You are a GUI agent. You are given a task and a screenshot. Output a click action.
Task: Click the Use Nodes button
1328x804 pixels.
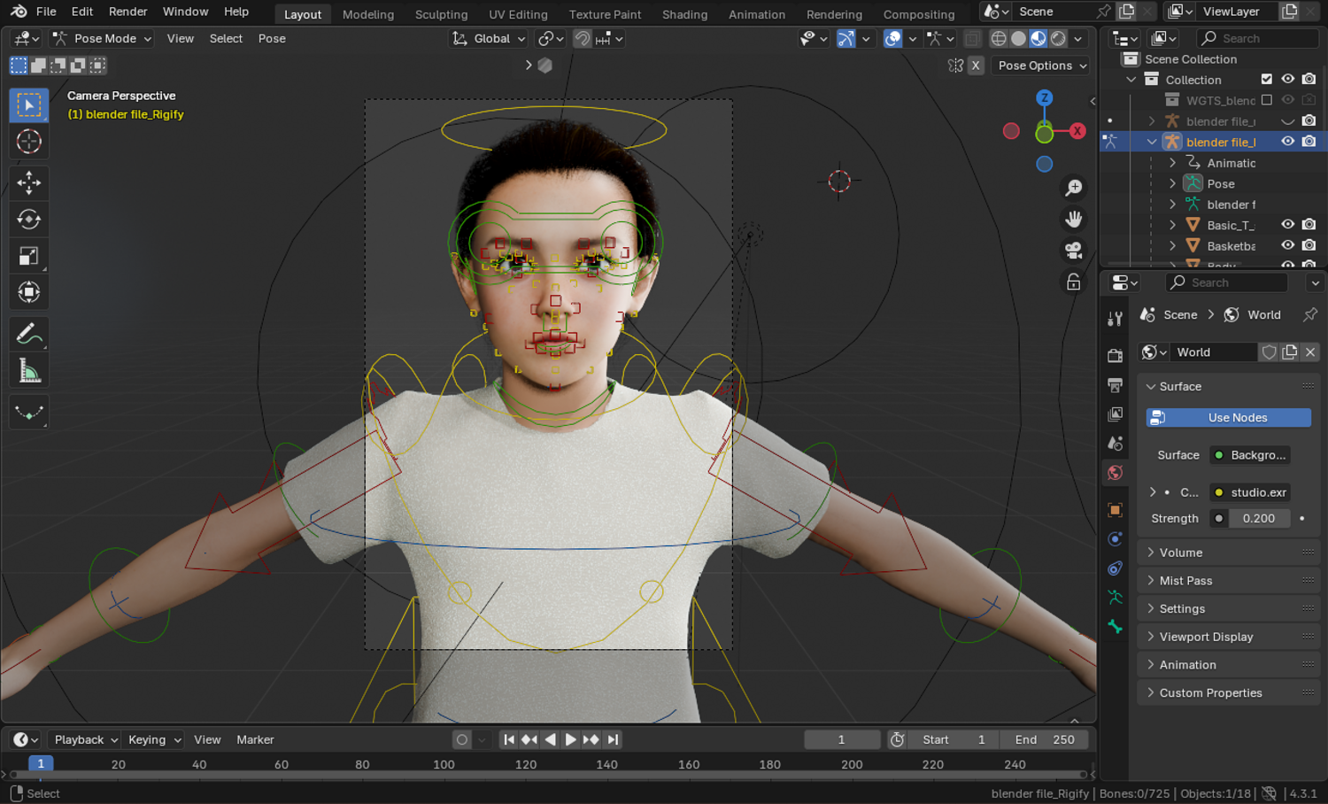1228,418
